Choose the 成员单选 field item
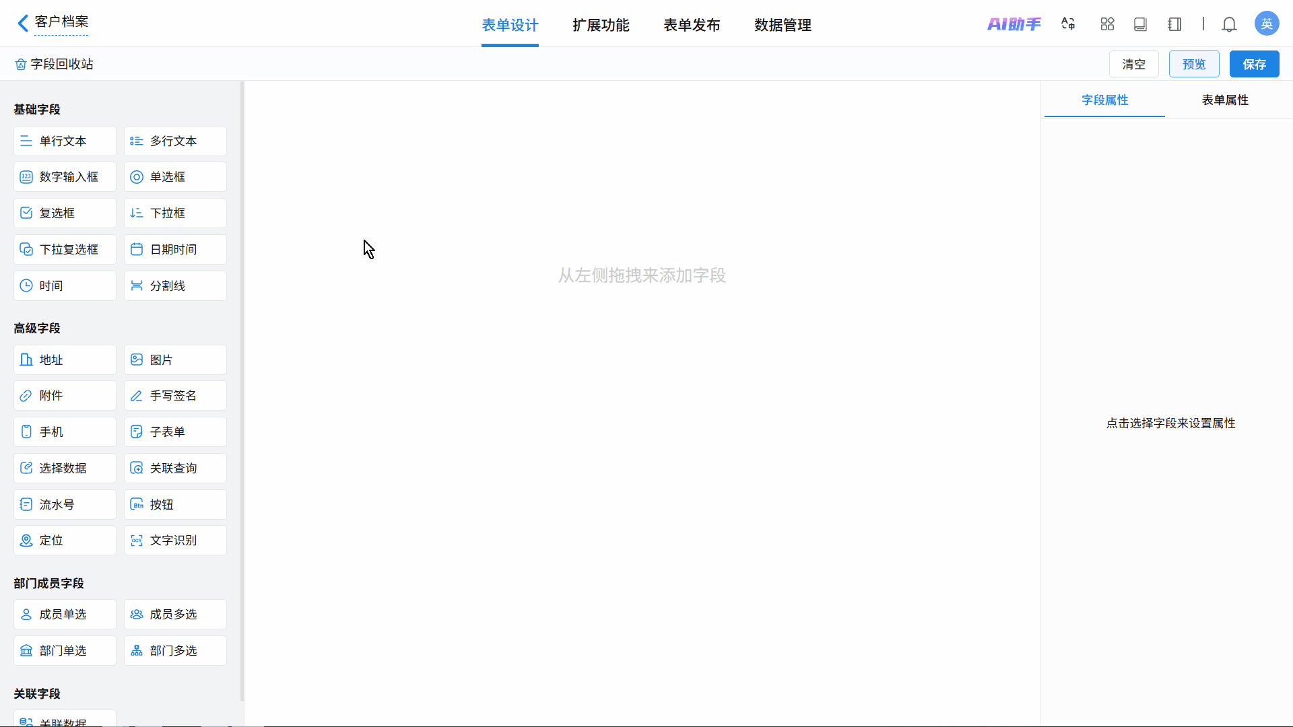Viewport: 1293px width, 727px height. click(65, 615)
